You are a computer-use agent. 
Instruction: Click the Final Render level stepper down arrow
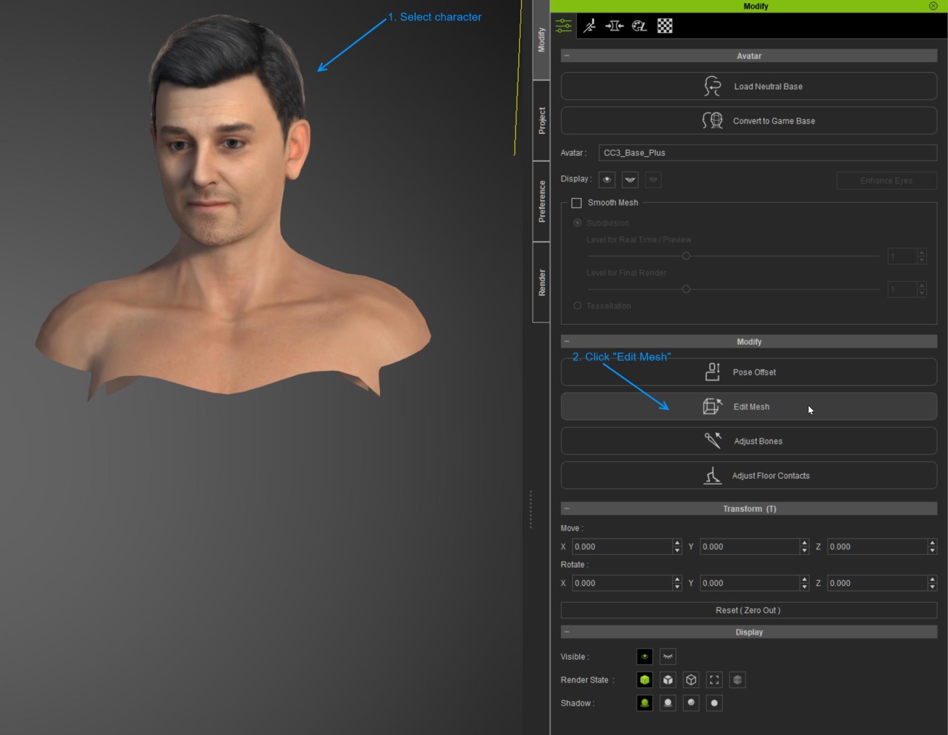click(x=922, y=293)
